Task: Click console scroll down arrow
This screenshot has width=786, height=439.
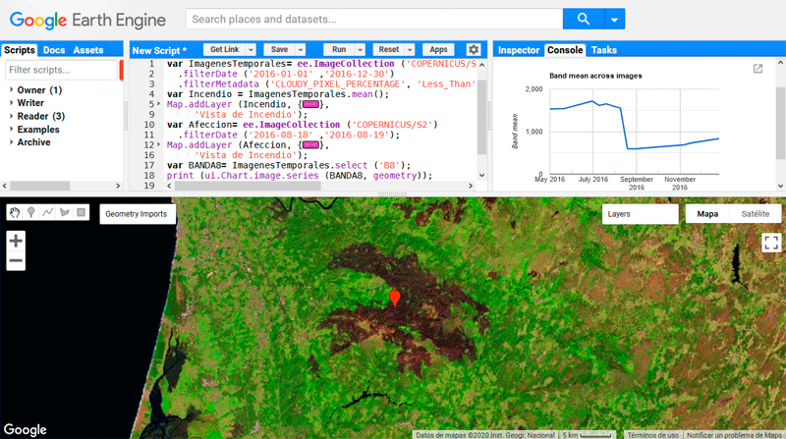Action: click(x=780, y=186)
